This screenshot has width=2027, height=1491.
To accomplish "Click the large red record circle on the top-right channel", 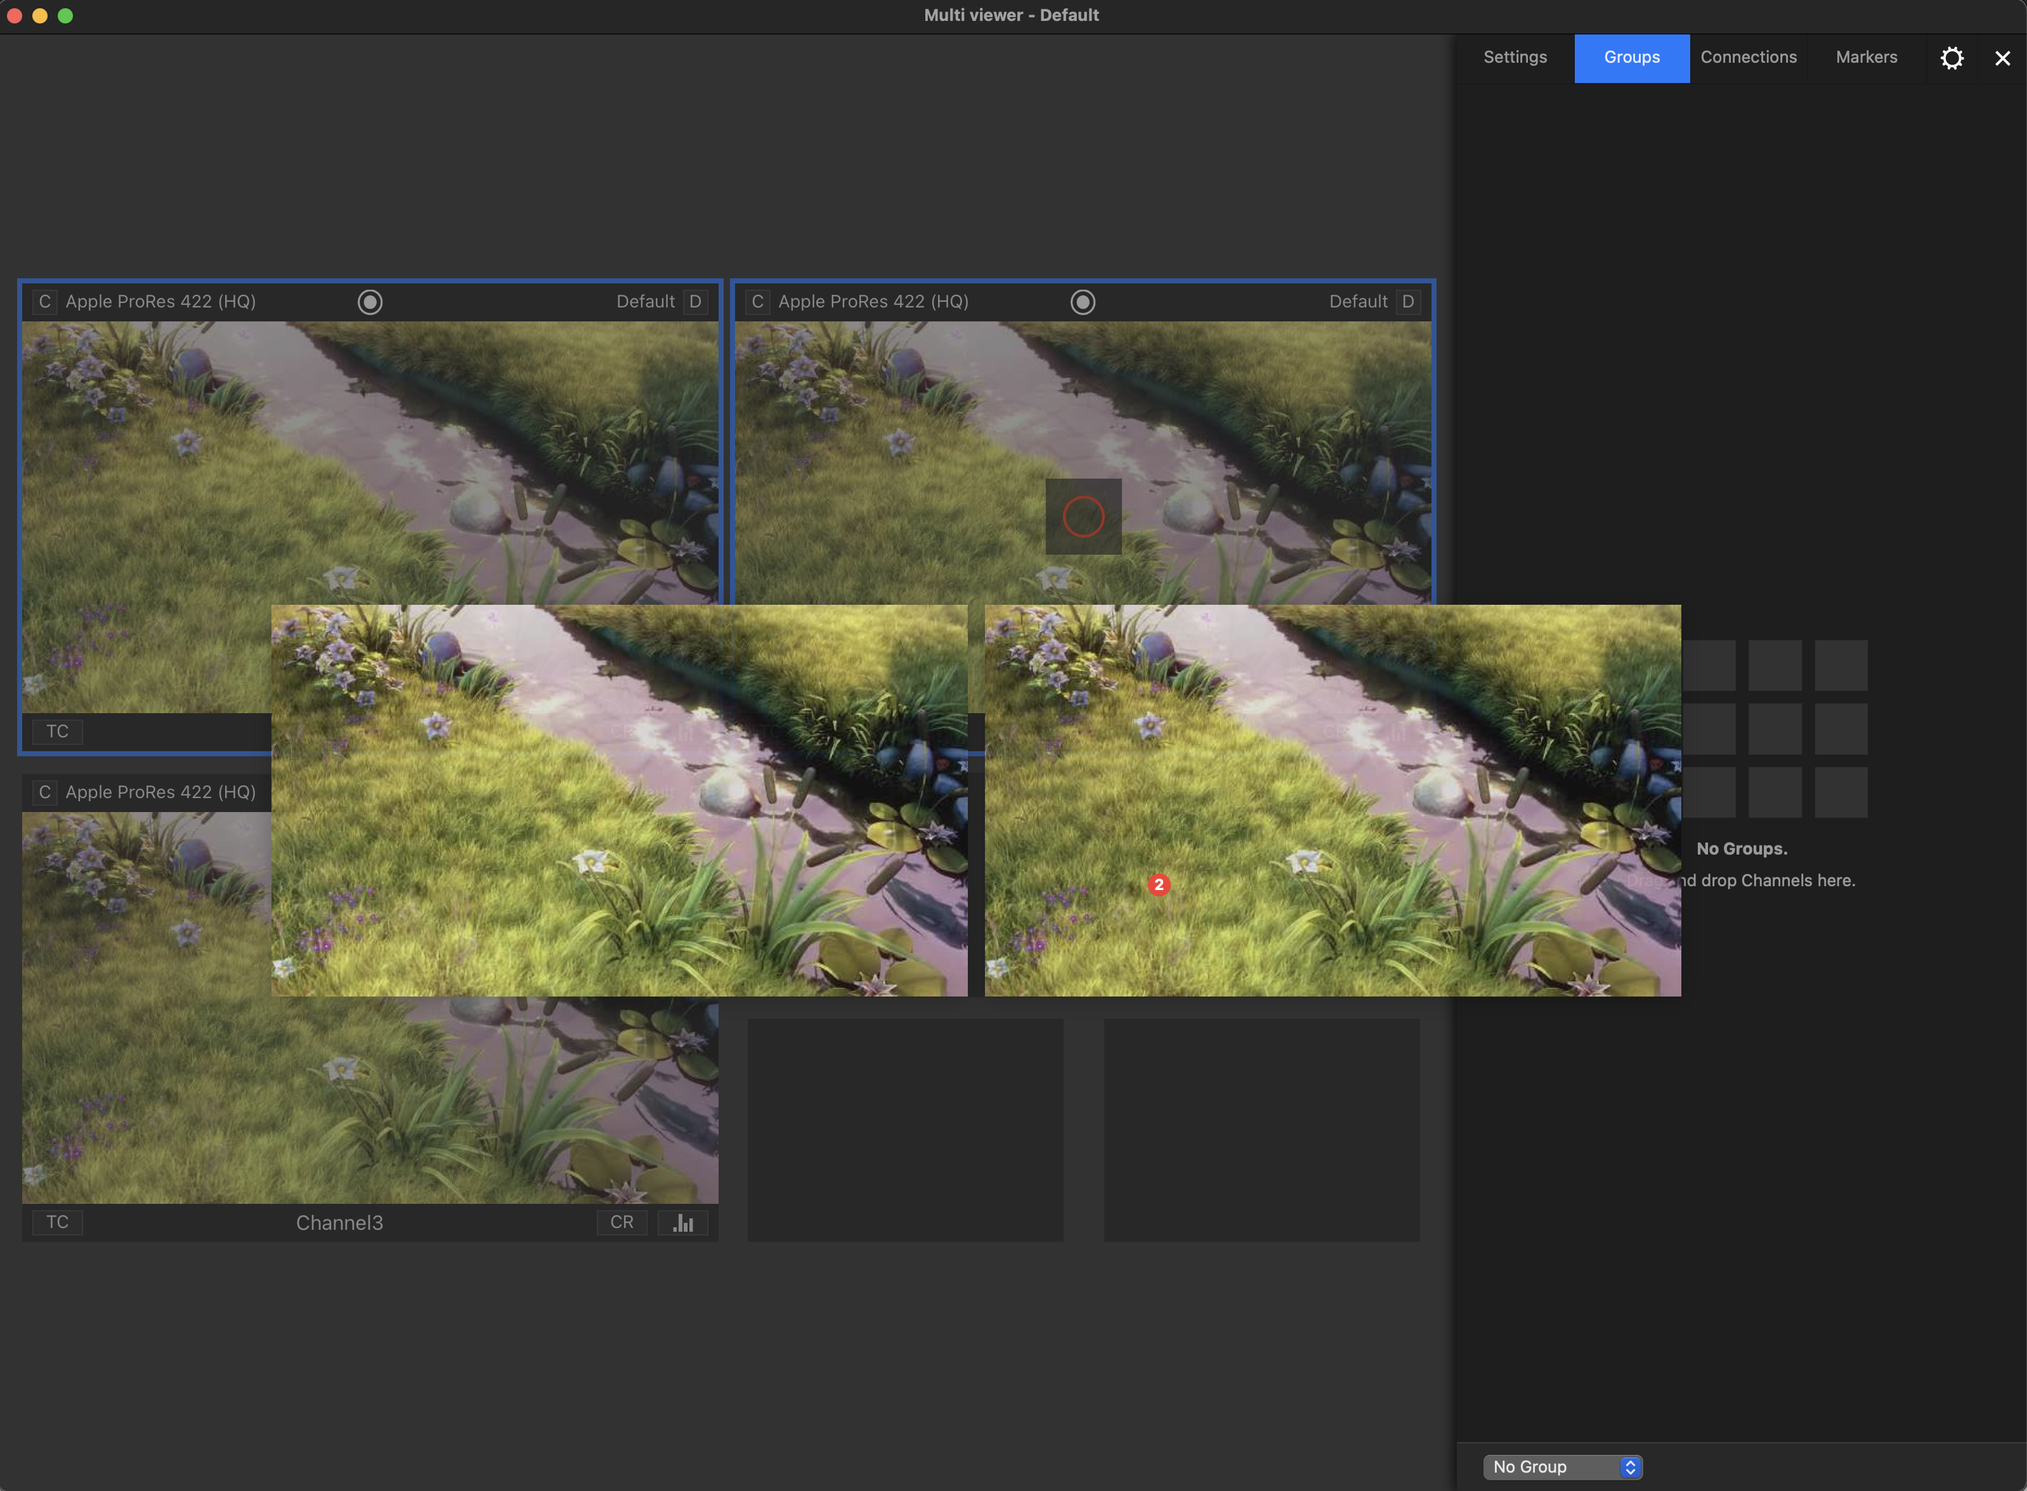I will point(1083,516).
